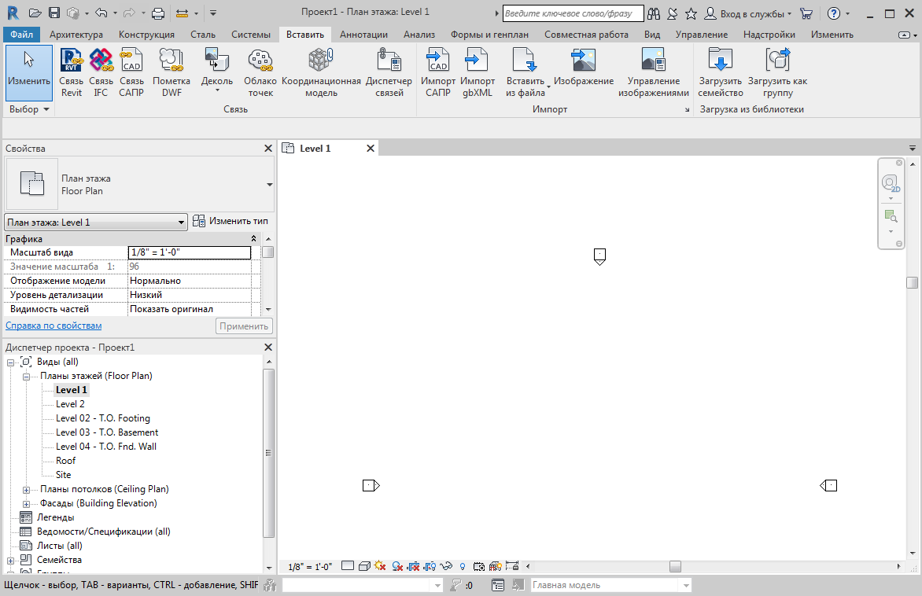Toggle sun path off icon
This screenshot has width=922, height=596.
[x=380, y=566]
